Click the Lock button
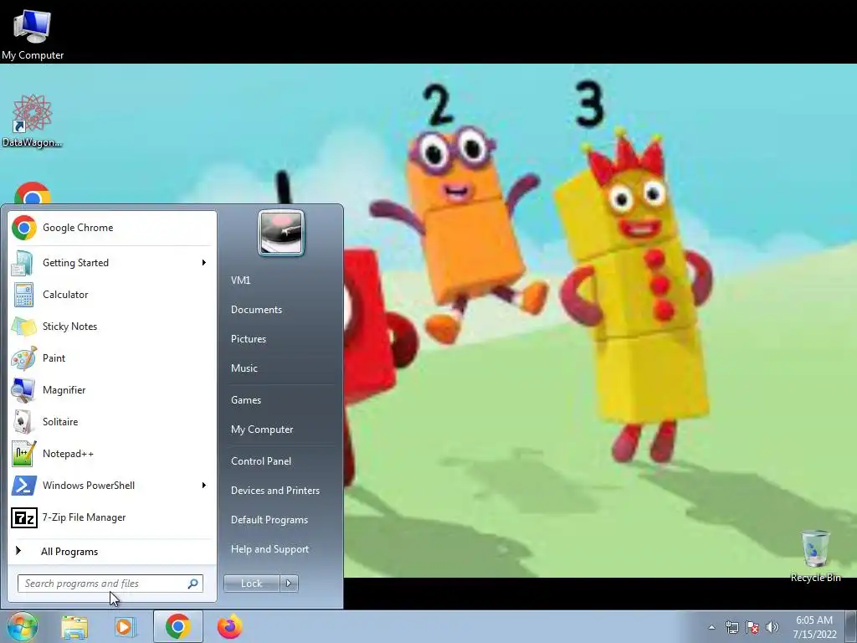This screenshot has width=857, height=643. 252,584
